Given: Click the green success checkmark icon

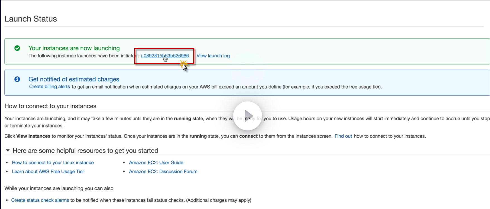Looking at the screenshot, I should pyautogui.click(x=17, y=48).
